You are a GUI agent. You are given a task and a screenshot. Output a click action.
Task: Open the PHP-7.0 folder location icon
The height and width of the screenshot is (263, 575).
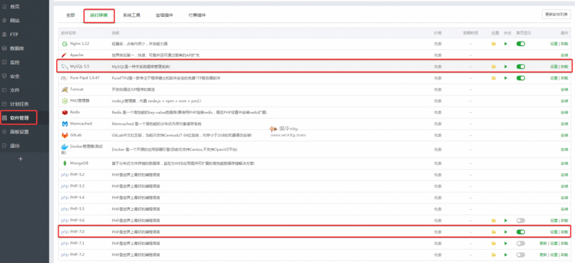pos(494,232)
